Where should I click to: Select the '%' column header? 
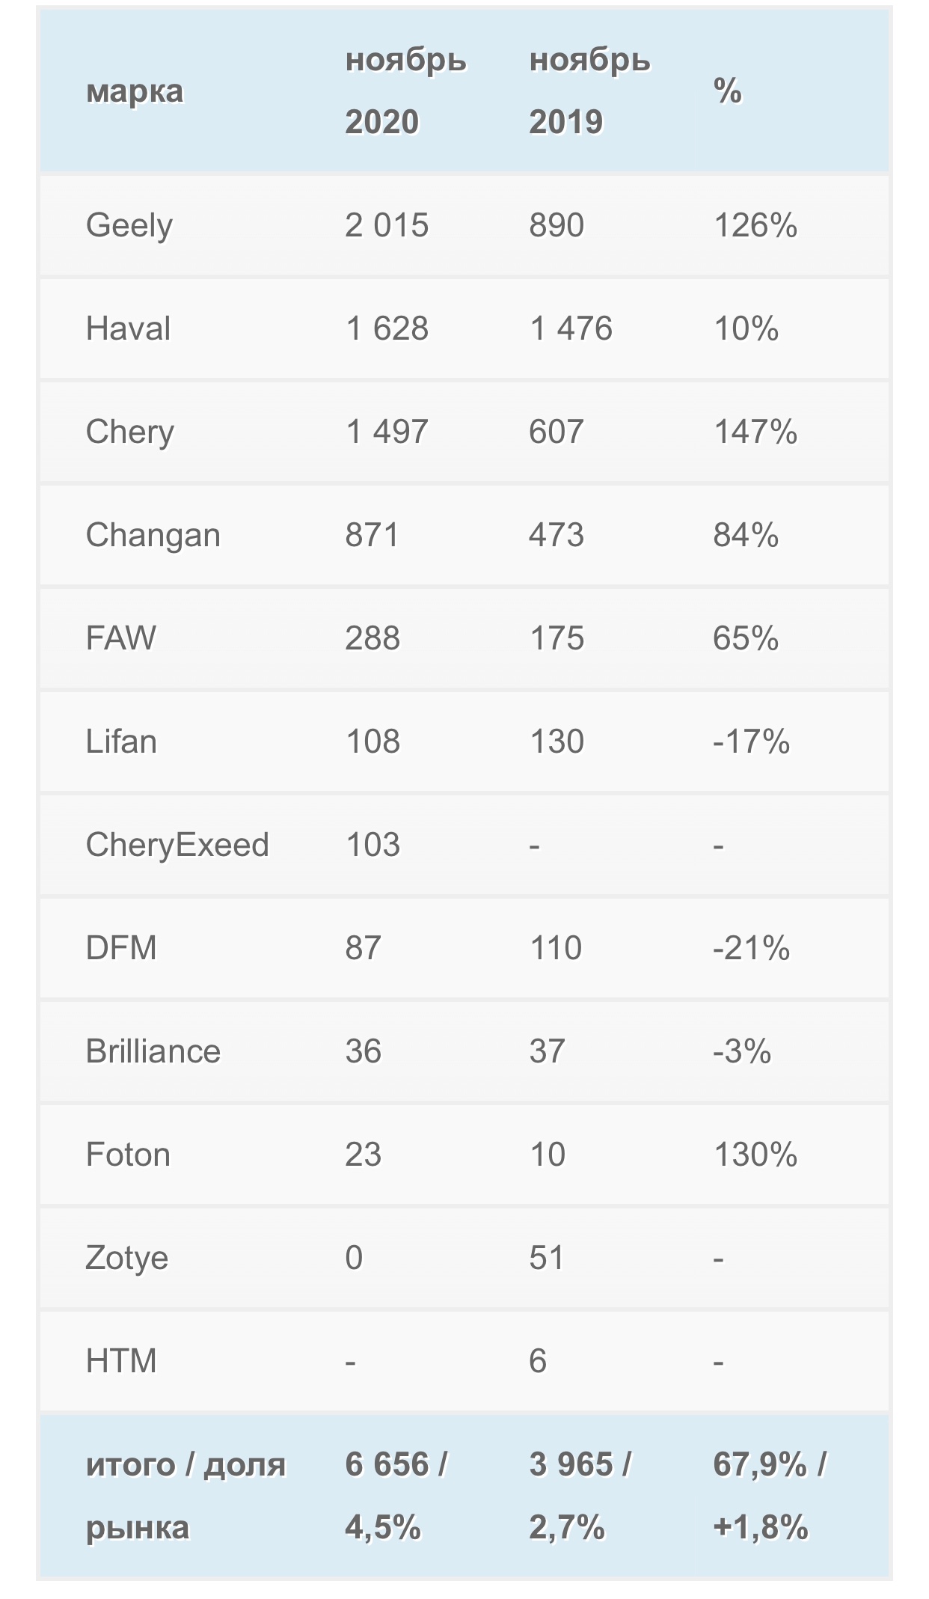(x=727, y=91)
